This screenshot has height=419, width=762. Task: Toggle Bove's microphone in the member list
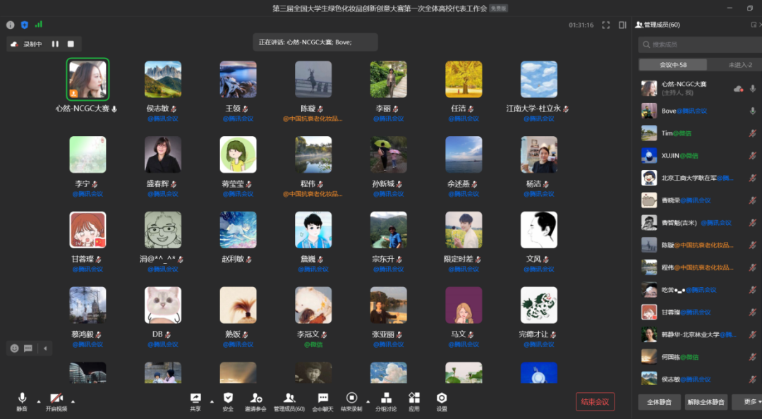coord(752,111)
